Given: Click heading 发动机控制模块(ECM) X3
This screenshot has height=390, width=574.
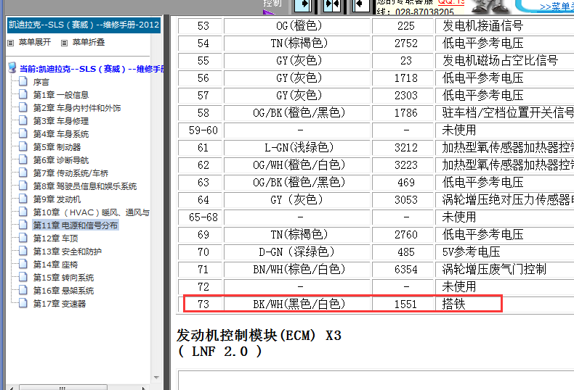Looking at the screenshot, I should click(259, 335).
